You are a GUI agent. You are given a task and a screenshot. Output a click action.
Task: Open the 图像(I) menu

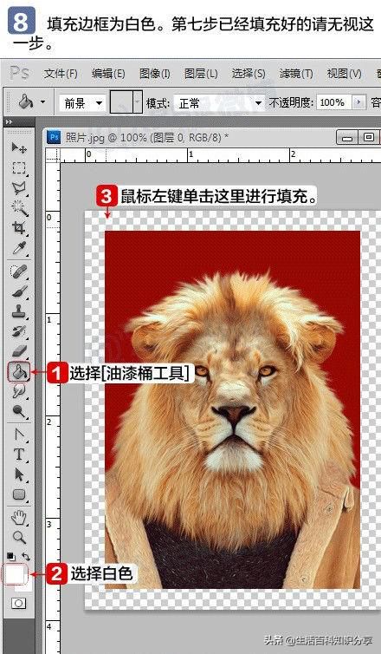[154, 74]
